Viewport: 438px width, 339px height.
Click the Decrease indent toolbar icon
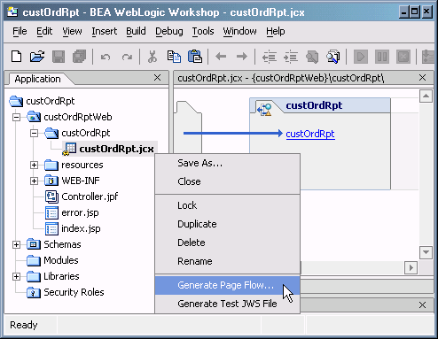(270, 57)
